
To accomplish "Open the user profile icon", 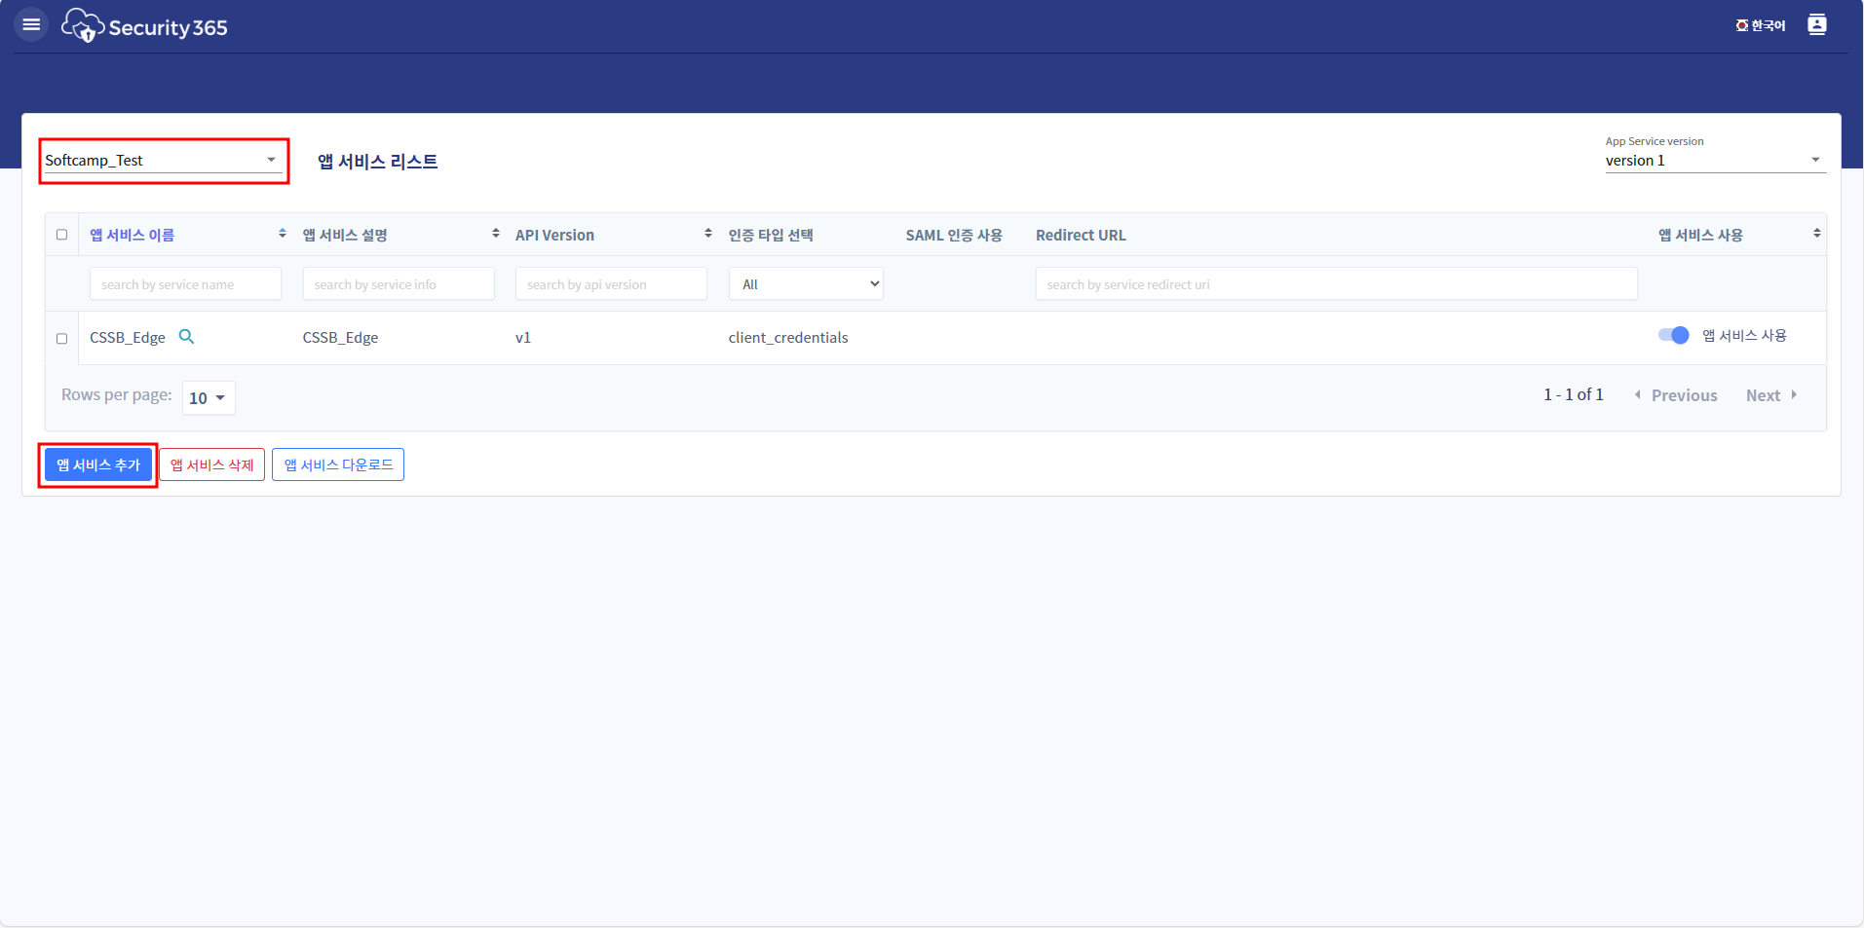I will [1816, 25].
